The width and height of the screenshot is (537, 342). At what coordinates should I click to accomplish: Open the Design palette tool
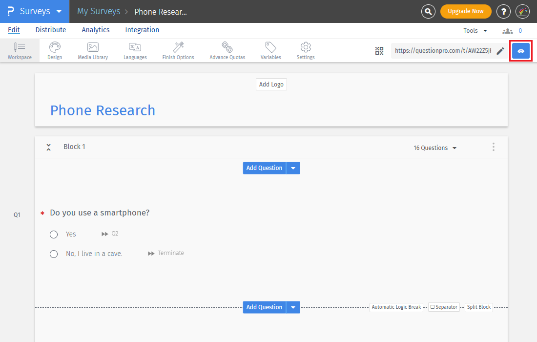click(x=55, y=51)
